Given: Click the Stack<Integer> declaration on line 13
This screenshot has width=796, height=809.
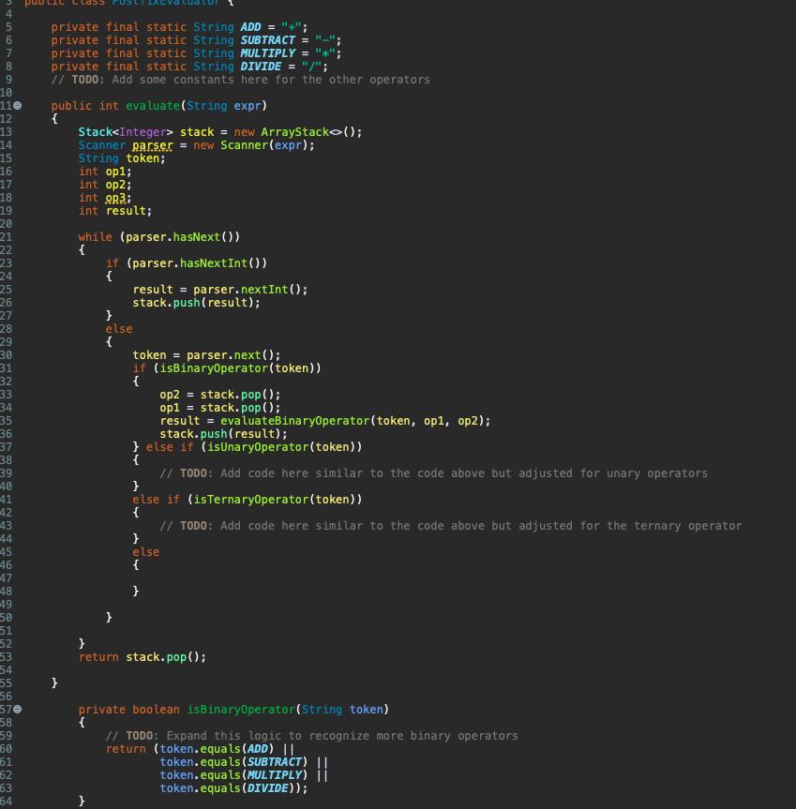Looking at the screenshot, I should coord(128,131).
